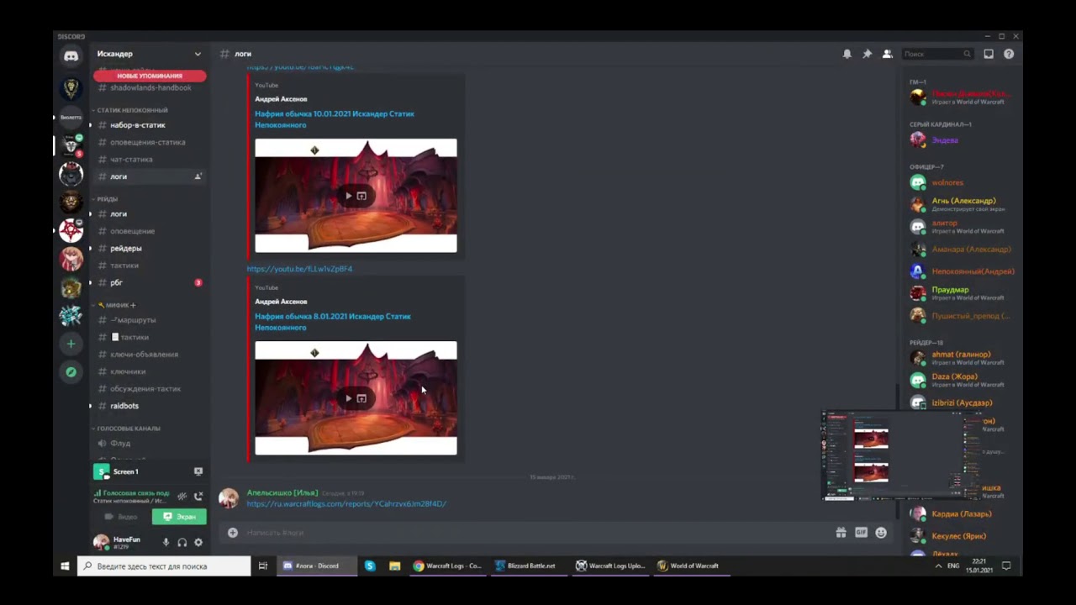This screenshot has width=1076, height=605.
Task: Stop streaming icon next to Screen 1
Action: point(198,471)
